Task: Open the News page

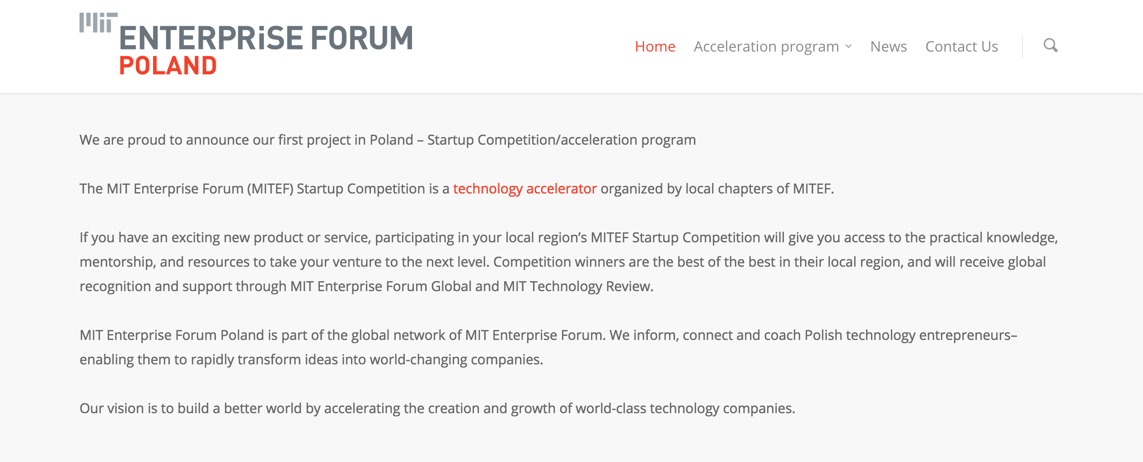Action: [x=888, y=47]
